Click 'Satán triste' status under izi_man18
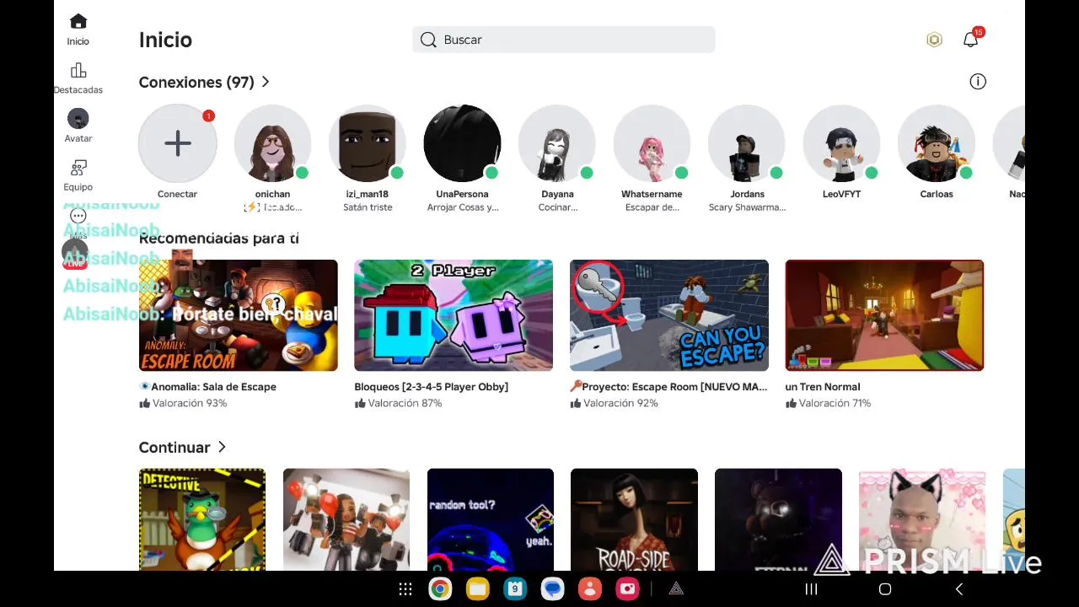Image resolution: width=1079 pixels, height=607 pixels. [368, 207]
